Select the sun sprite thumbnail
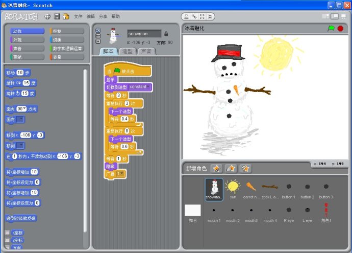Viewport: 352px width, 253px height. 233,189
